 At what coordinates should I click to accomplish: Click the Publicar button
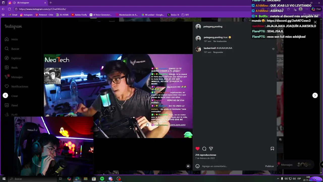[270, 166]
